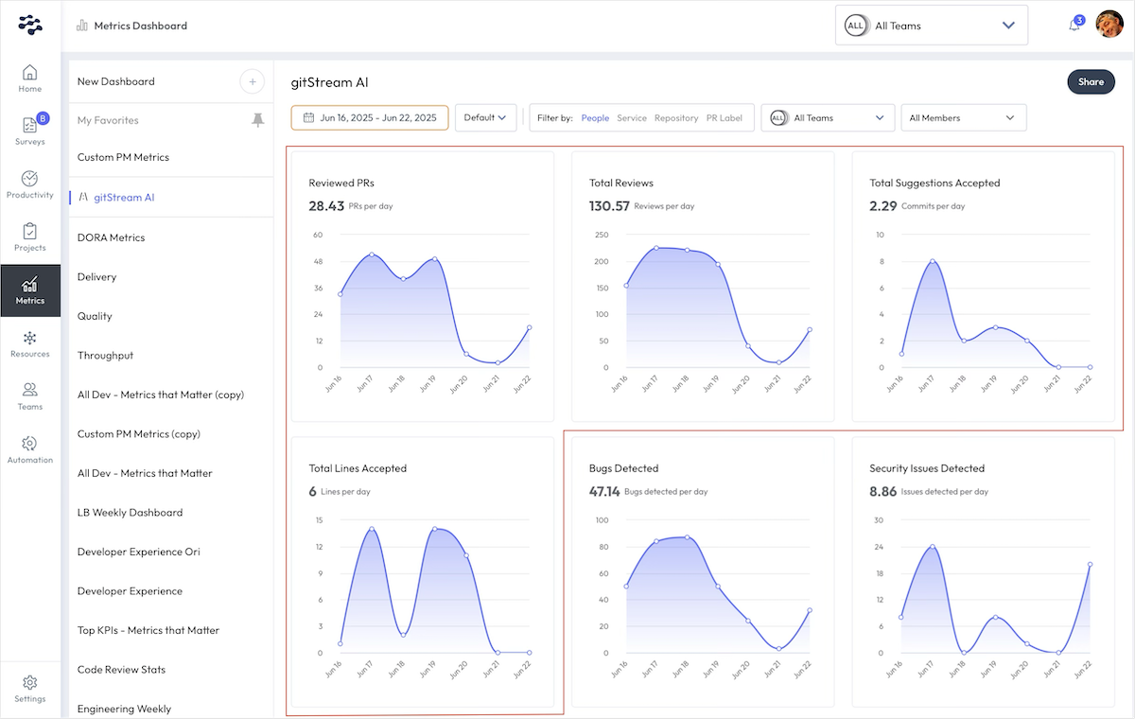Click the Metrics Dashboard bar chart icon
1135x719 pixels.
(82, 26)
